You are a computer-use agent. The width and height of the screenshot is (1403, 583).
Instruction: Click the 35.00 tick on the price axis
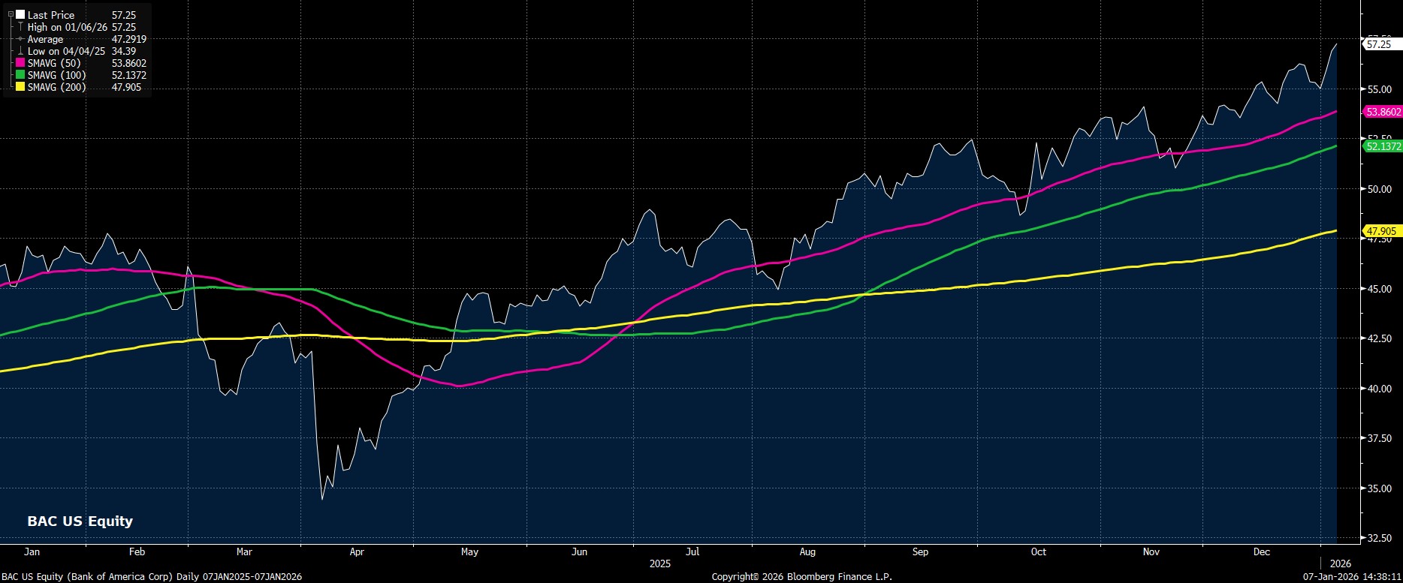click(x=1380, y=488)
